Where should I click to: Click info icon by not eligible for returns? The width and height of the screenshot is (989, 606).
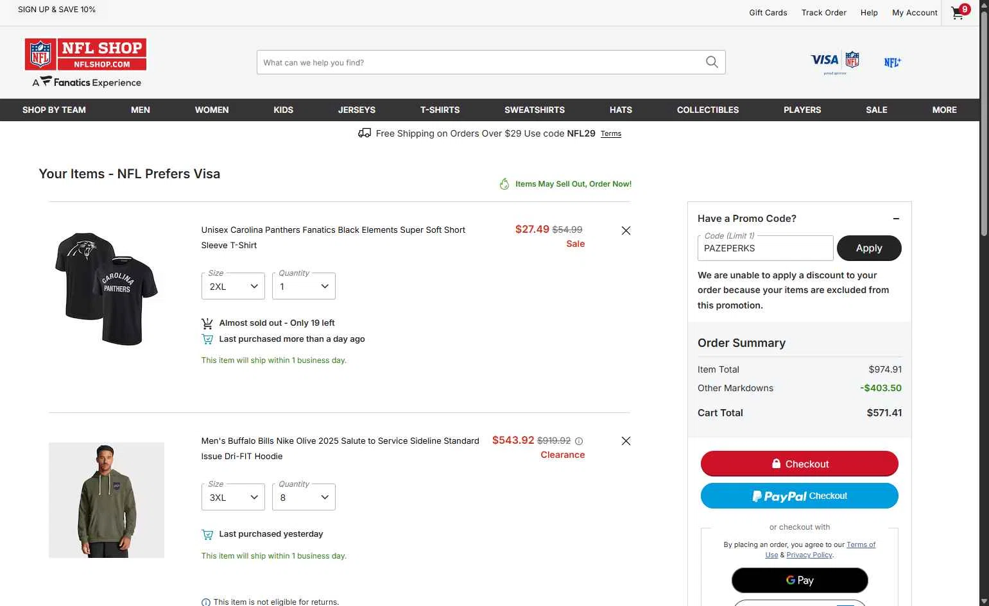tap(206, 602)
